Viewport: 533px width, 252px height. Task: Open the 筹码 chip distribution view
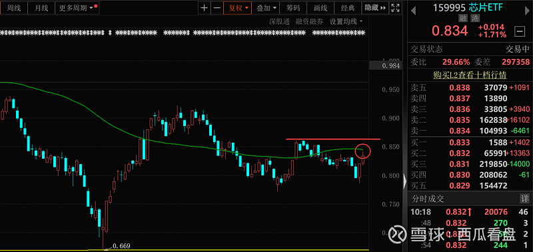[x=293, y=8]
